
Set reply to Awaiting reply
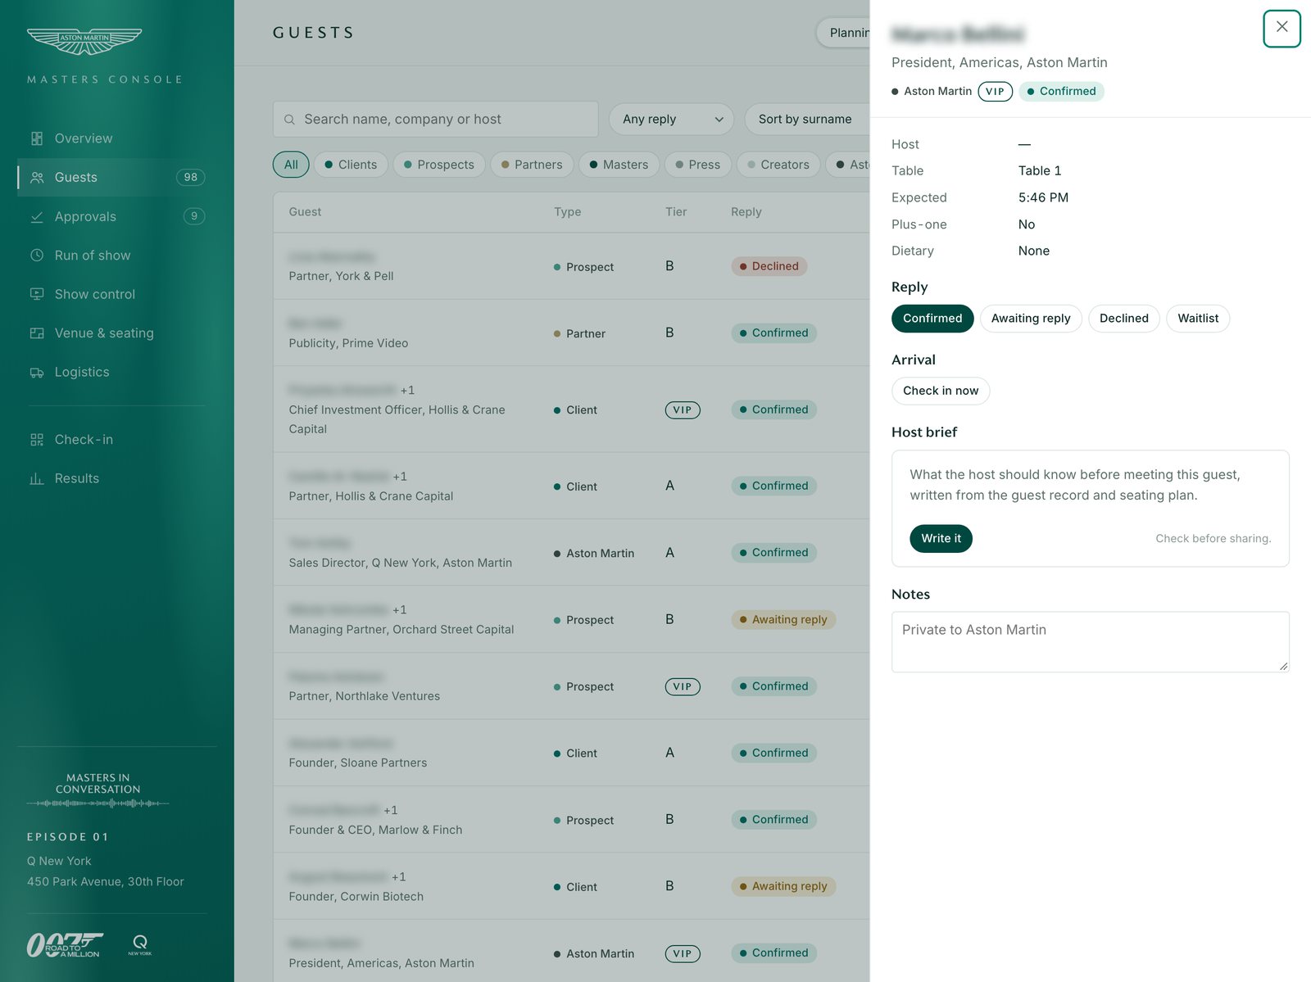point(1031,319)
